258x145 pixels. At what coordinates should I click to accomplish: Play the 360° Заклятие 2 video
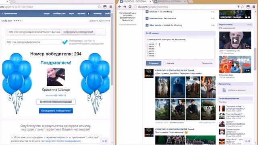[235, 40]
